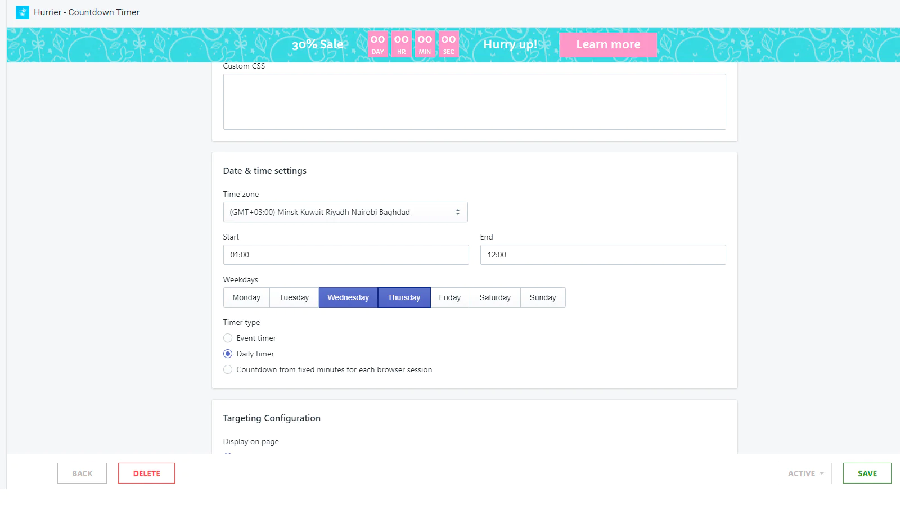Select the Event timer radio option

pos(228,338)
